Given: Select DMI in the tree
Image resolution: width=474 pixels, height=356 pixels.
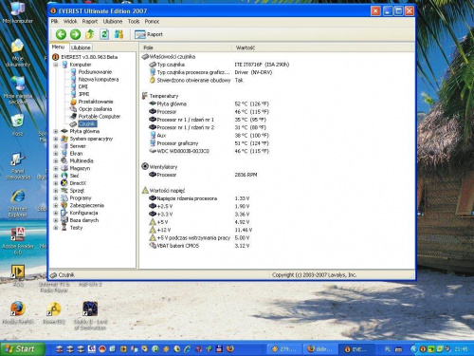Looking at the screenshot, I should pyautogui.click(x=82, y=86).
